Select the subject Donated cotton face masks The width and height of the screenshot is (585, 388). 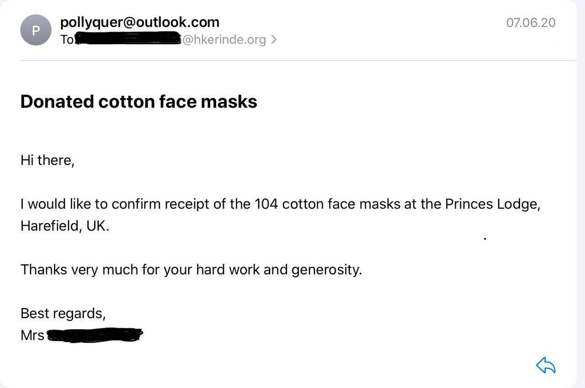tap(139, 101)
